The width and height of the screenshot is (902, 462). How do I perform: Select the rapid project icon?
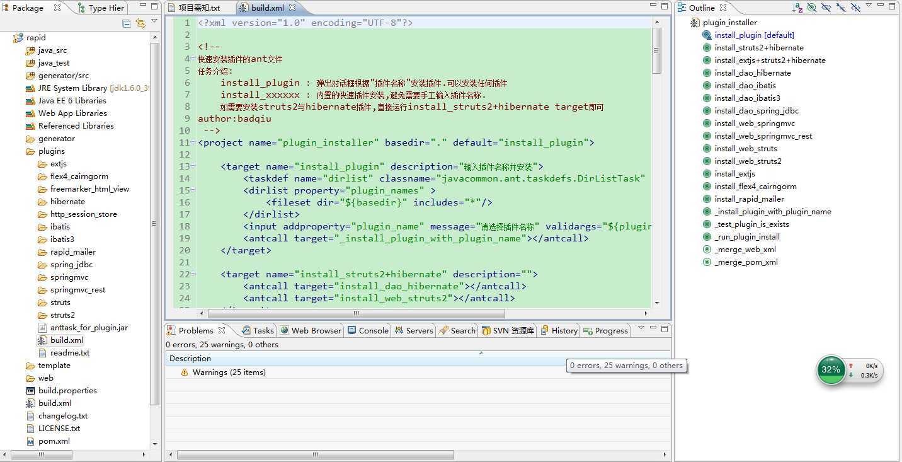coord(18,38)
